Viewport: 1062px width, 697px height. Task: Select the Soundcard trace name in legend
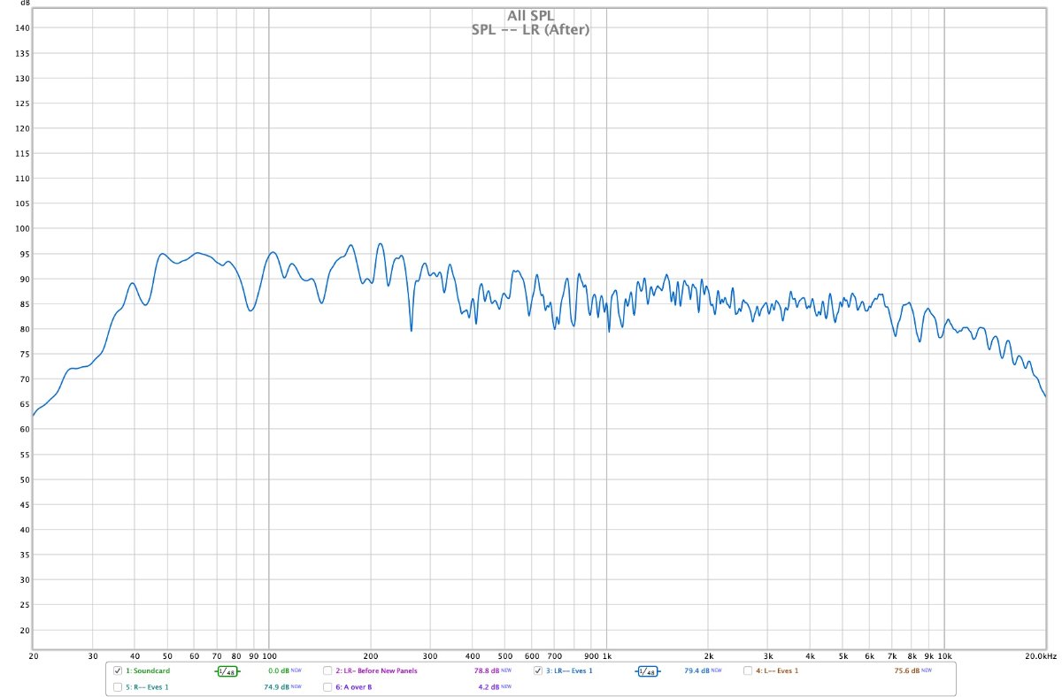click(146, 671)
